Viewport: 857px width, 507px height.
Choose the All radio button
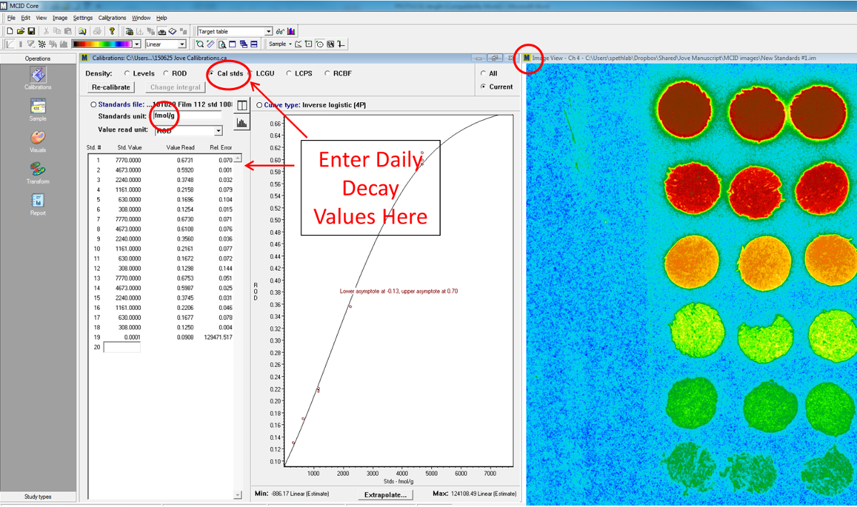click(x=483, y=74)
